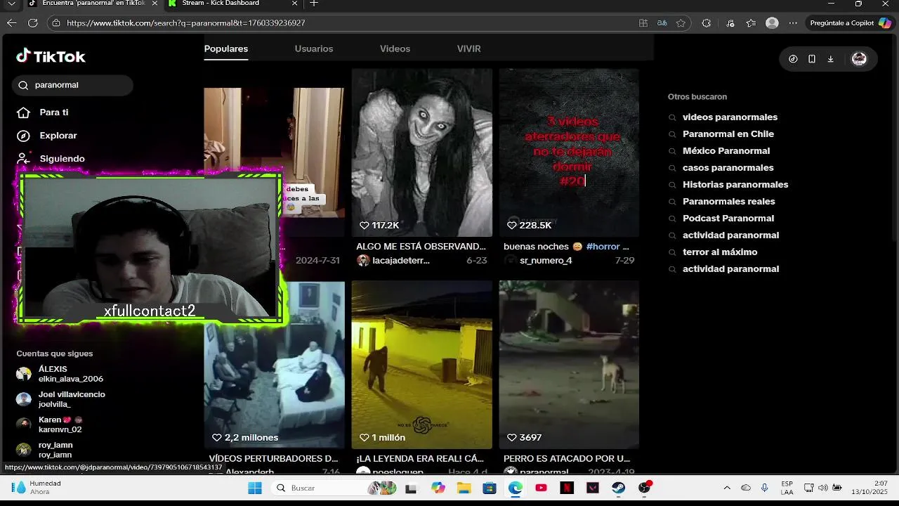This screenshot has width=899, height=506.
Task: Open Edge settings and more menu
Action: click(x=793, y=23)
